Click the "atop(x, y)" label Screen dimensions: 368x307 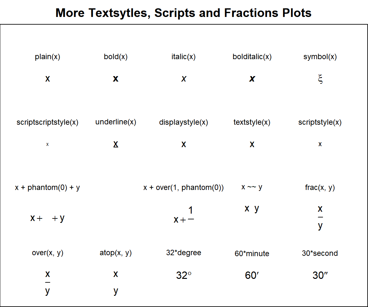pos(116,253)
